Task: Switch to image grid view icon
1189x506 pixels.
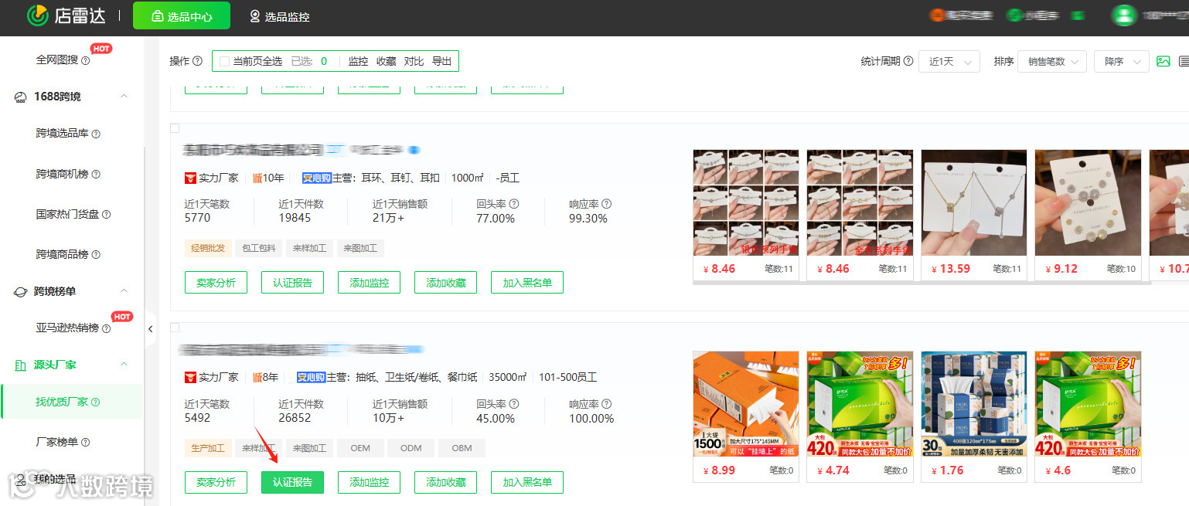Action: tap(1163, 61)
